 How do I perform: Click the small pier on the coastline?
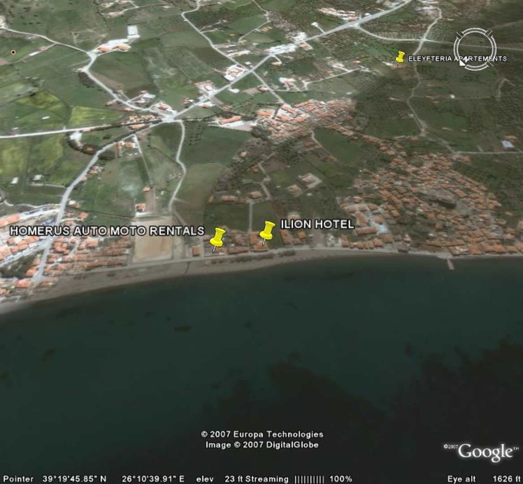pyautogui.click(x=450, y=264)
